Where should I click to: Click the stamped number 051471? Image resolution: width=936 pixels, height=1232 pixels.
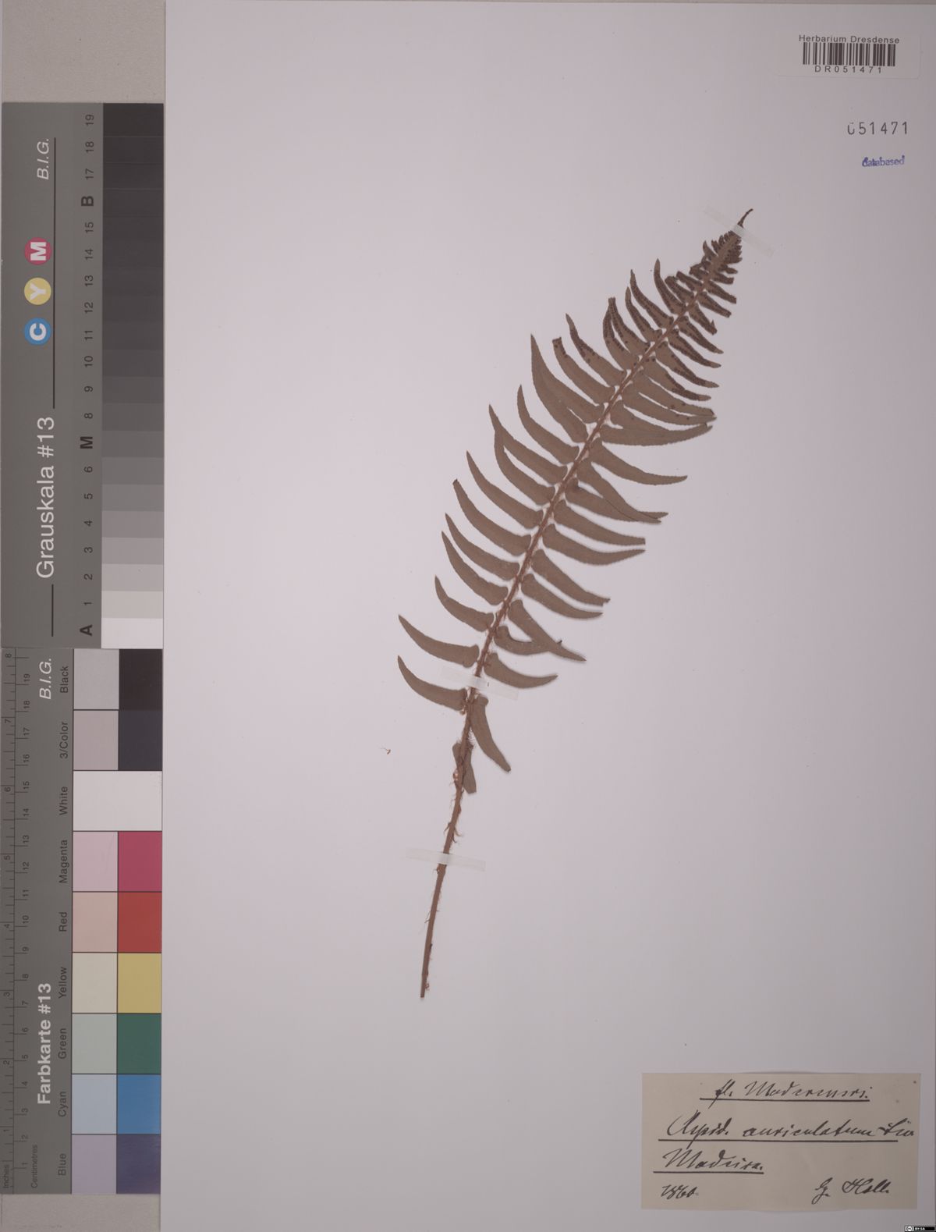point(877,130)
